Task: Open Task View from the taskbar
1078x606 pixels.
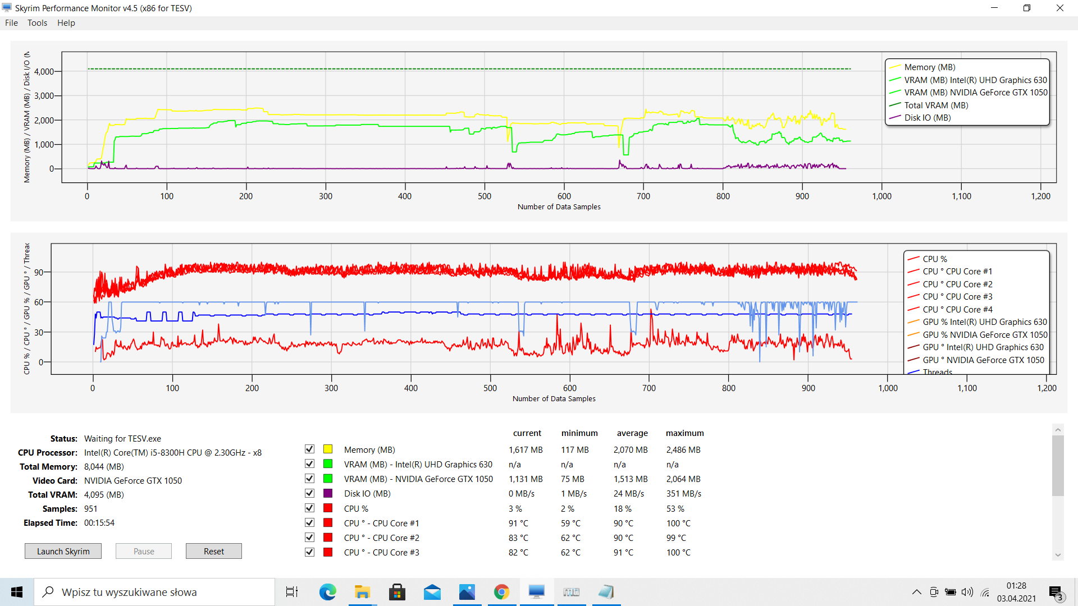Action: click(x=292, y=592)
